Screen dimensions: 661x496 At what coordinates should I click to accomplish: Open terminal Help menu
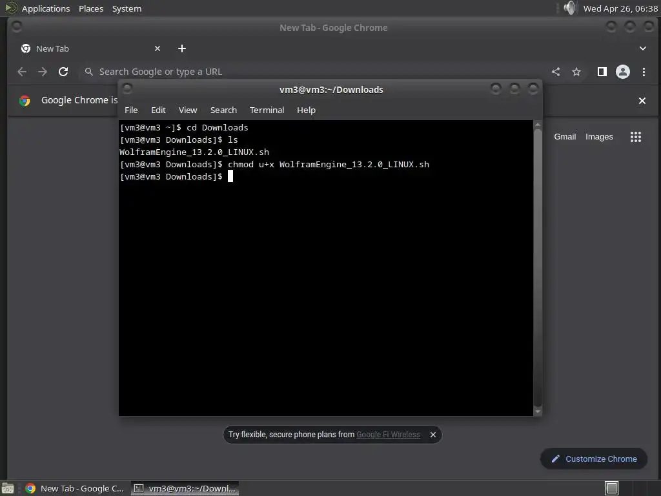tap(306, 110)
